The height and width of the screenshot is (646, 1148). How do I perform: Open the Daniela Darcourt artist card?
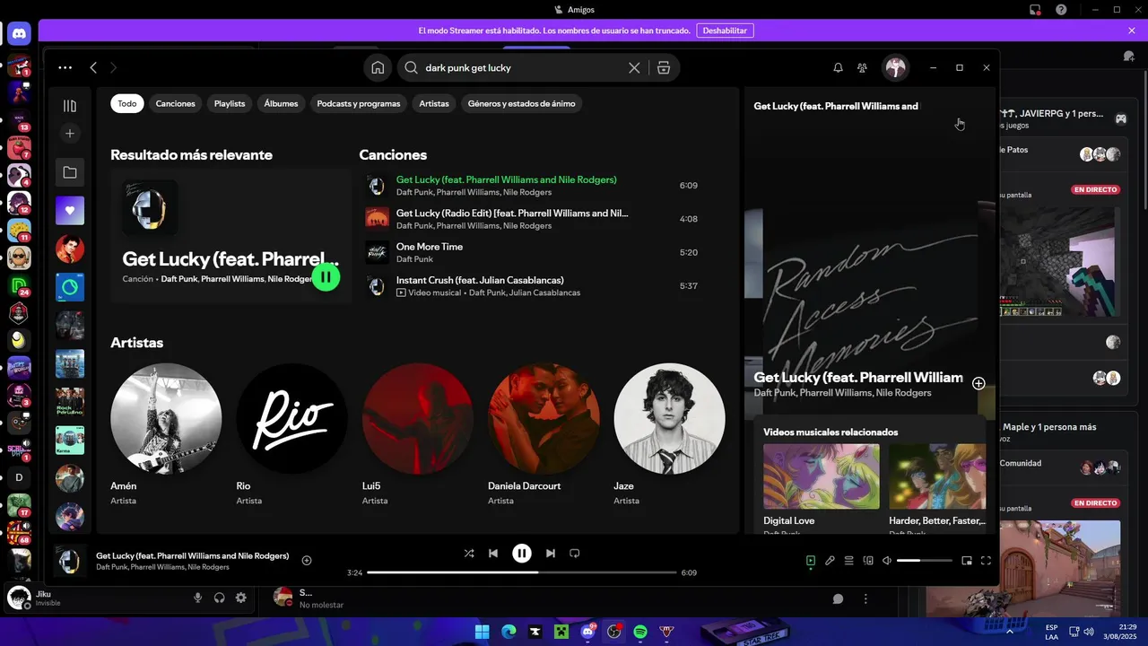coord(544,435)
